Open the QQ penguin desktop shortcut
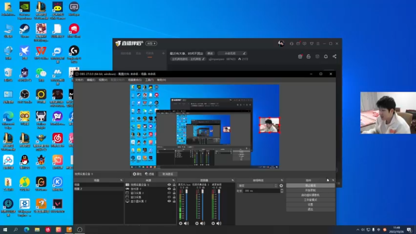 pos(24,162)
